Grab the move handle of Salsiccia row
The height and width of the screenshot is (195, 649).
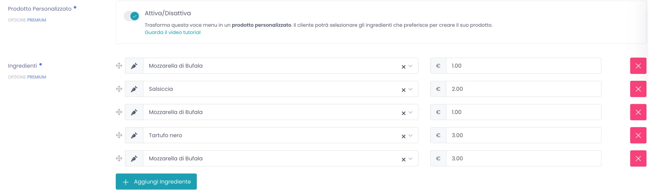[119, 89]
